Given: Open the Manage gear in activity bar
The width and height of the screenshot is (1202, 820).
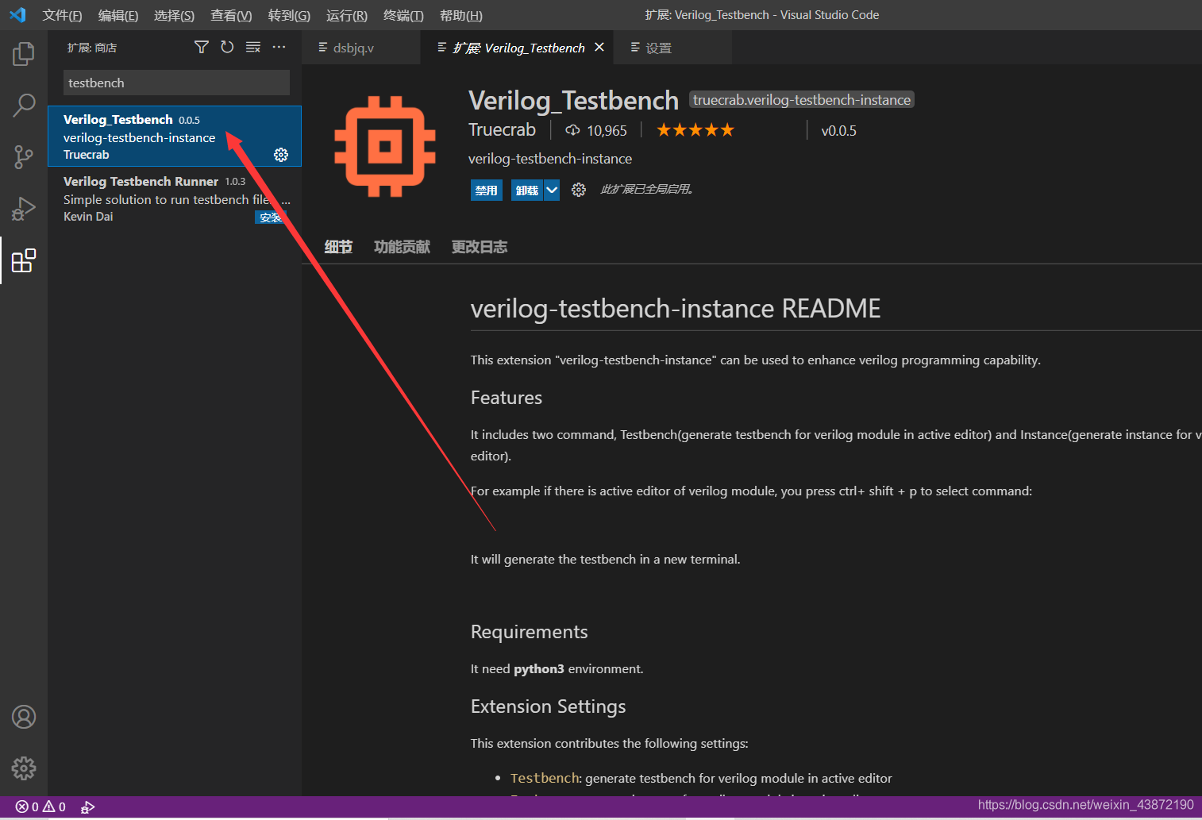Looking at the screenshot, I should tap(24, 768).
